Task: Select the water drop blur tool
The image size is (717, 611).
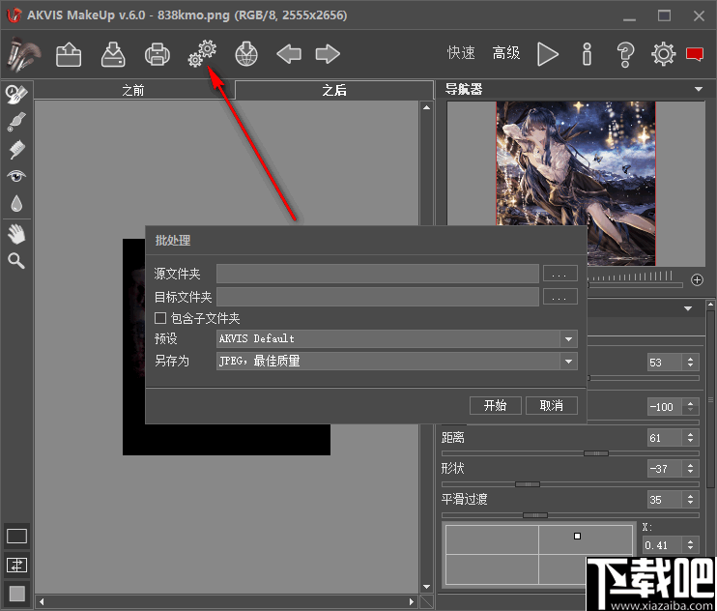Action: (16, 204)
